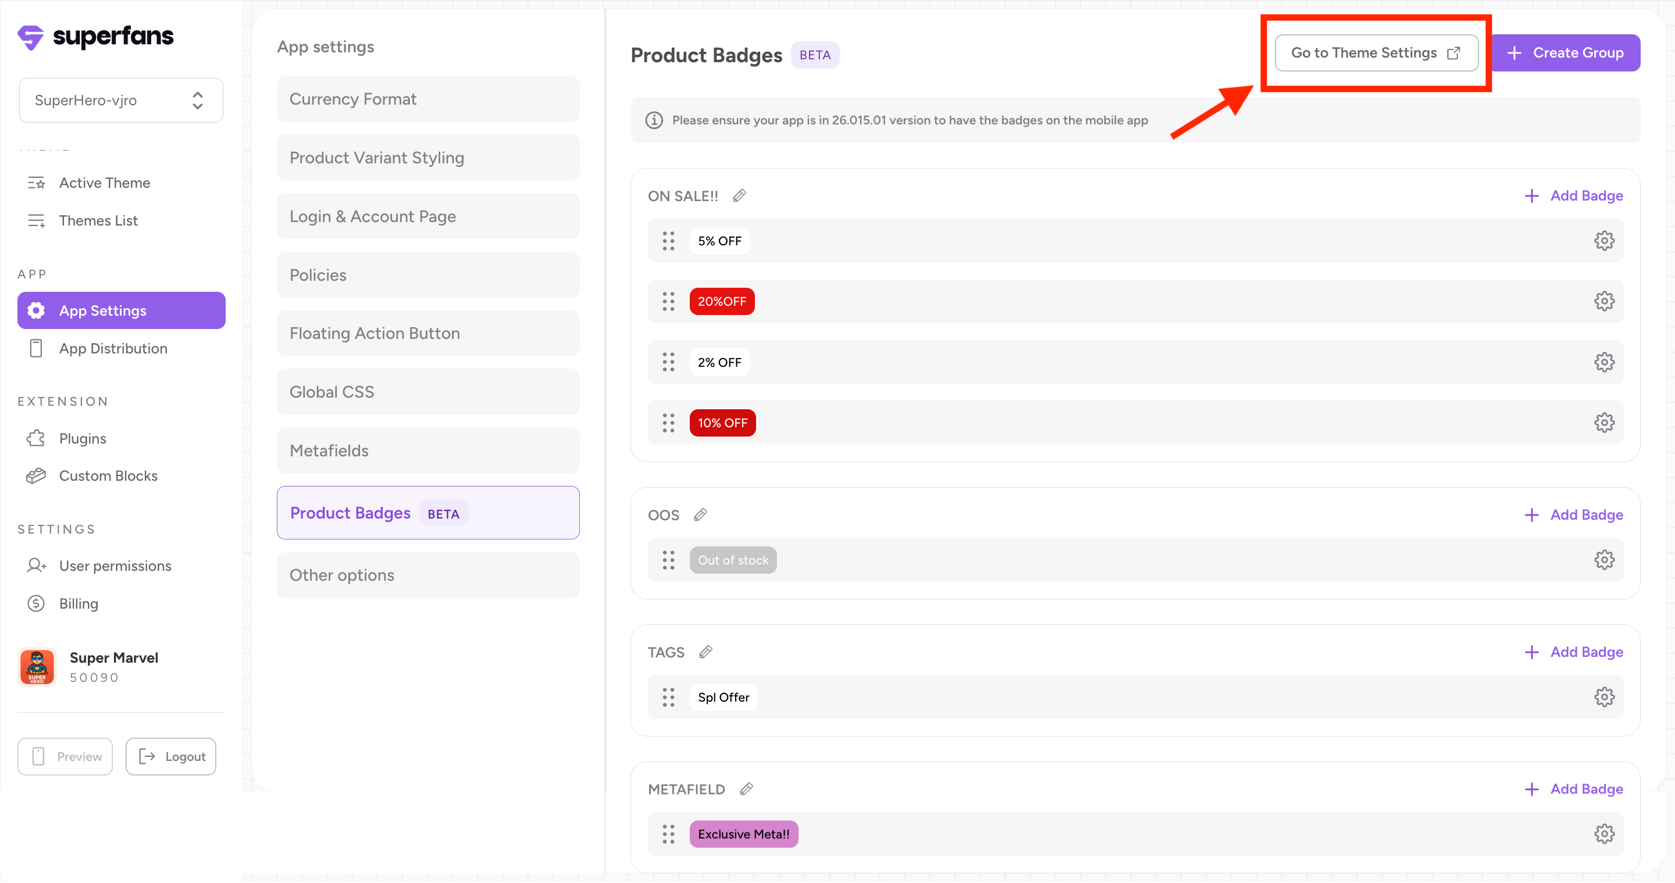Click the red 10% OFF badge chip

click(x=722, y=423)
